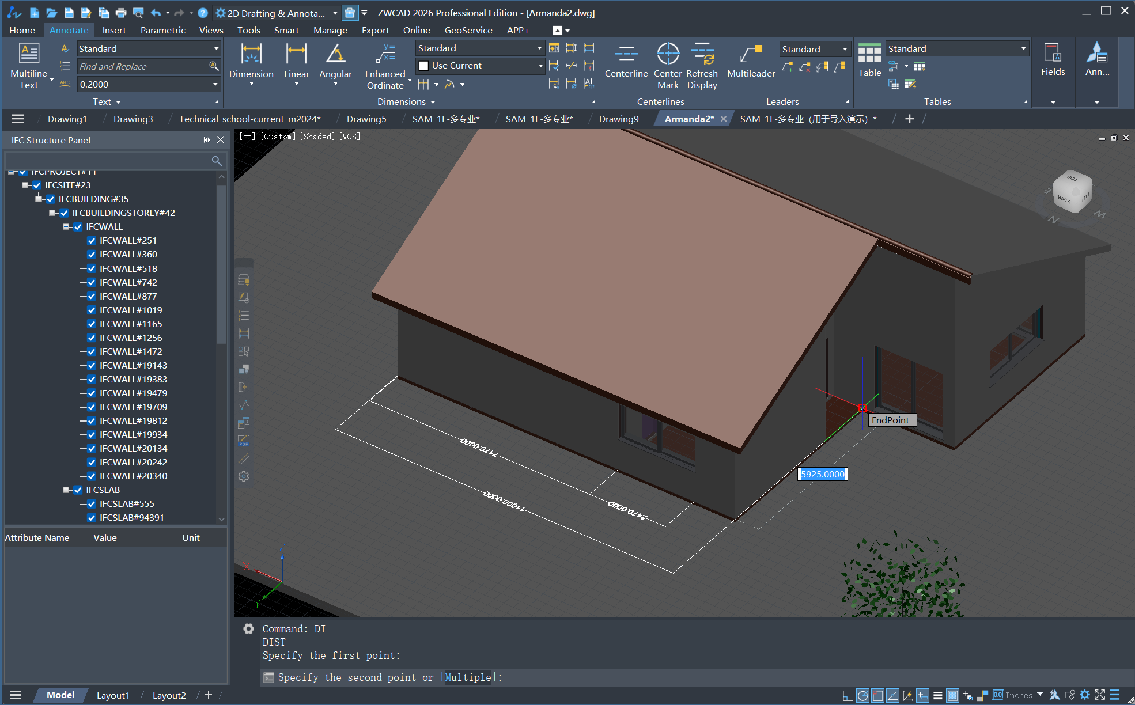
Task: Toggle IFCSLAB#555 visibility checkbox
Action: [92, 504]
